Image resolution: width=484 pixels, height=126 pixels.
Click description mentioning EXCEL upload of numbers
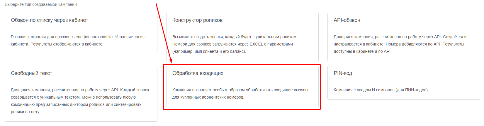(235, 44)
